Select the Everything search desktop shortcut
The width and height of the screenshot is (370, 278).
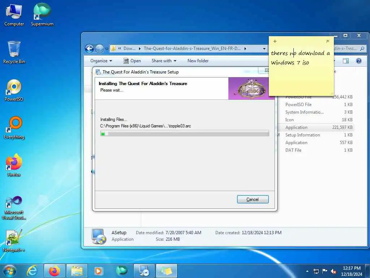click(x=14, y=128)
